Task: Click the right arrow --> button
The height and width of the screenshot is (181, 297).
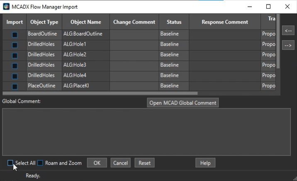Action: tap(288, 45)
